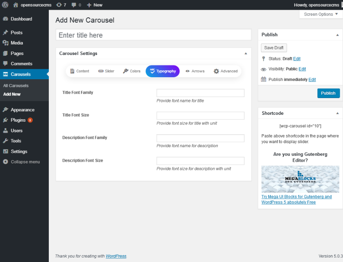This screenshot has height=262, width=343.
Task: Collapse the Shortcode panel
Action: click(337, 113)
